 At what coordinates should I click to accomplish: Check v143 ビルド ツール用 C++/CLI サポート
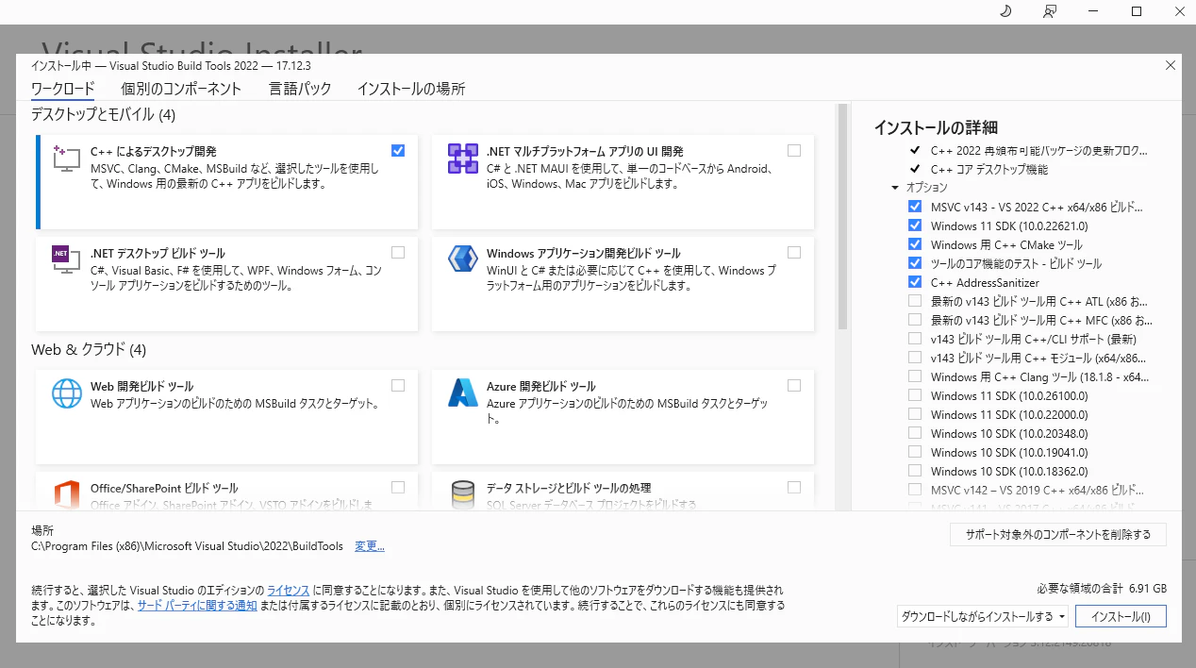pos(915,339)
